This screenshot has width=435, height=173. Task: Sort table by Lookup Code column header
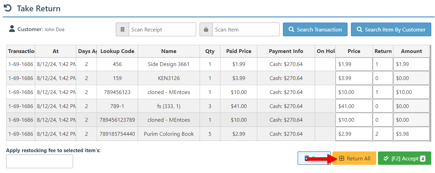point(117,51)
